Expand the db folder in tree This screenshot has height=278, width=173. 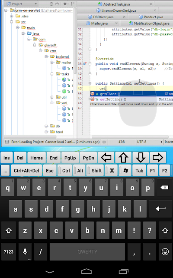[46, 126]
